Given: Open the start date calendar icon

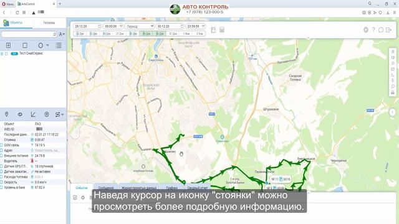Looking at the screenshot, I should click(x=99, y=26).
